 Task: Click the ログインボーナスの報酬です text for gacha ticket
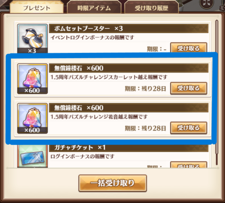(82, 156)
